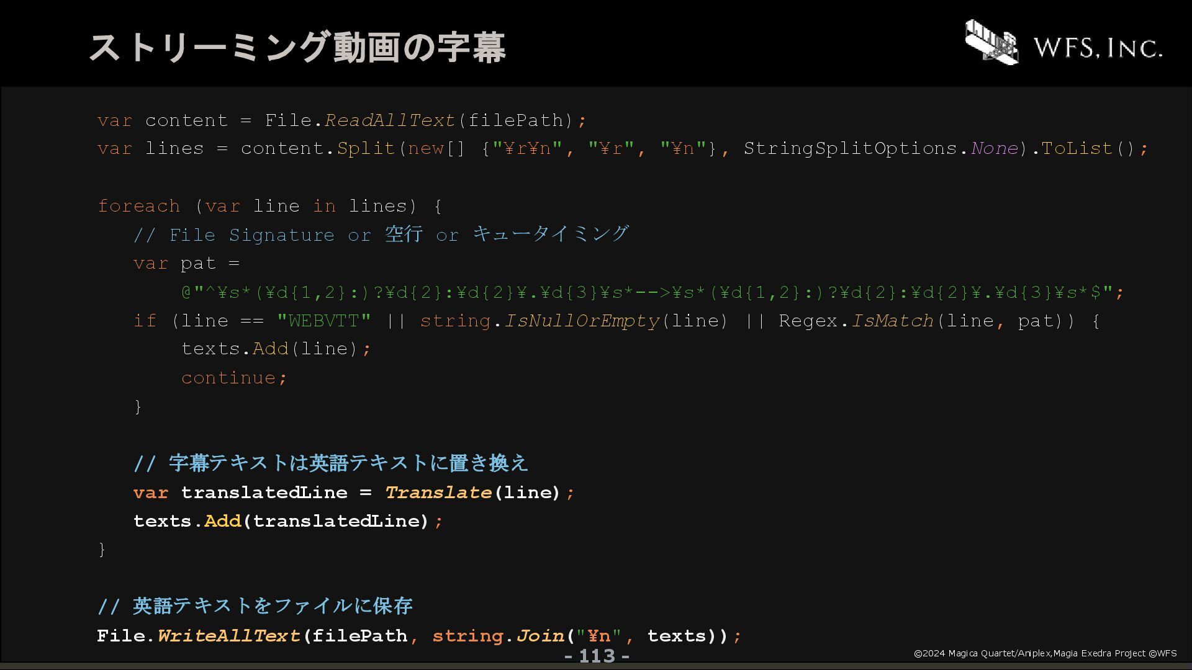
Task: Click the 'var pat =' line
Action: click(x=186, y=264)
